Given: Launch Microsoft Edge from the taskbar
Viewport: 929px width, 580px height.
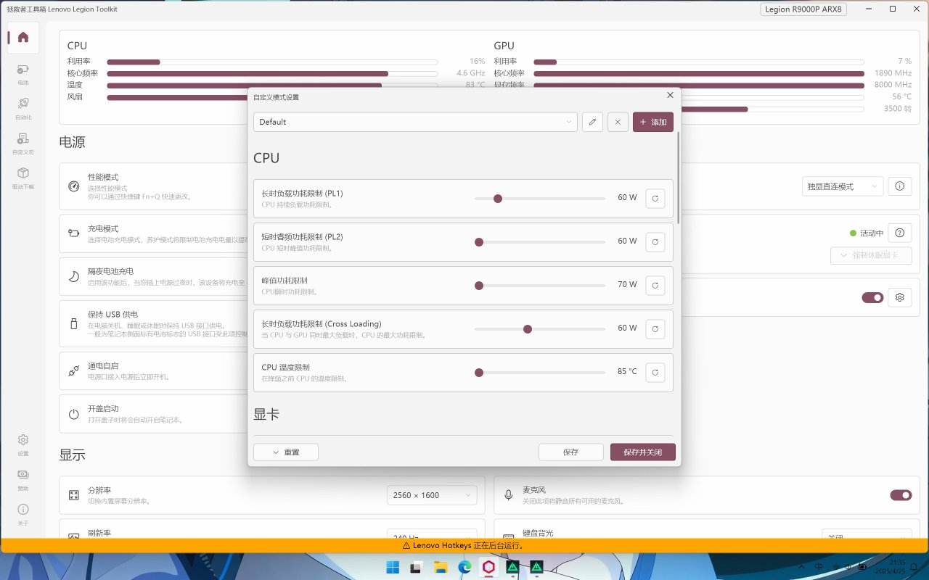Looking at the screenshot, I should 464,567.
